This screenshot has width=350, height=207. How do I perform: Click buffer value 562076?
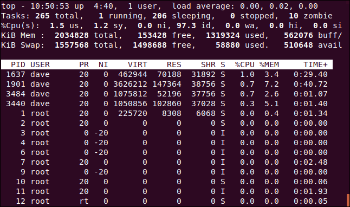tap(298, 35)
